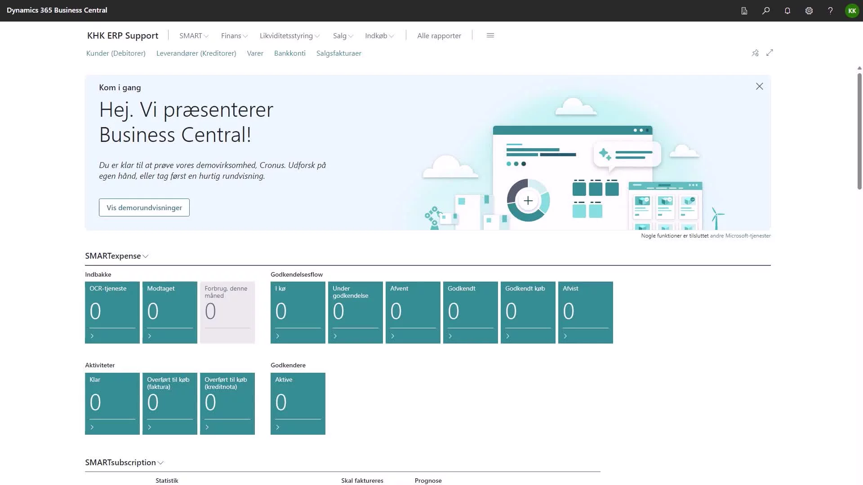
Task: Click the arrow on the Modtaget tile
Action: (x=150, y=336)
